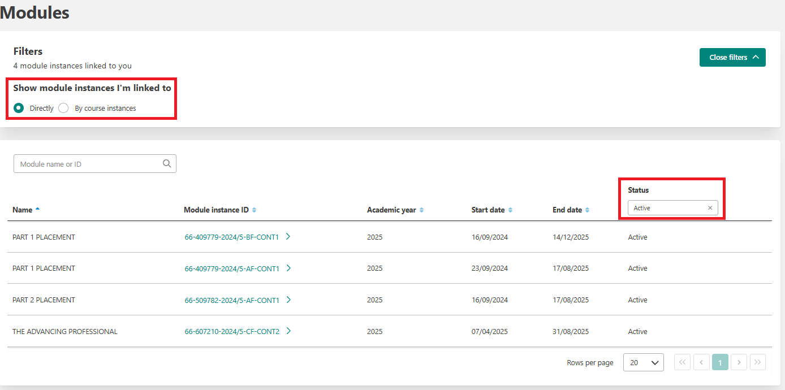Open chevron beside 66-409779-2024/5-AF-CONT1
The image size is (785, 390).
pos(288,268)
